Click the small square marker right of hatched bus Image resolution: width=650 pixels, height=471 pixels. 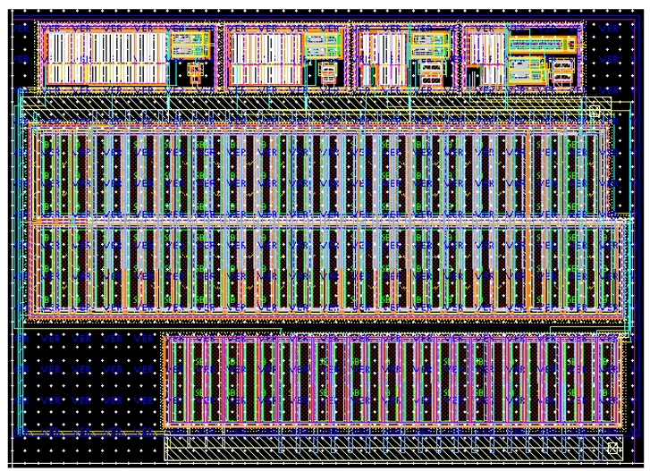594,111
